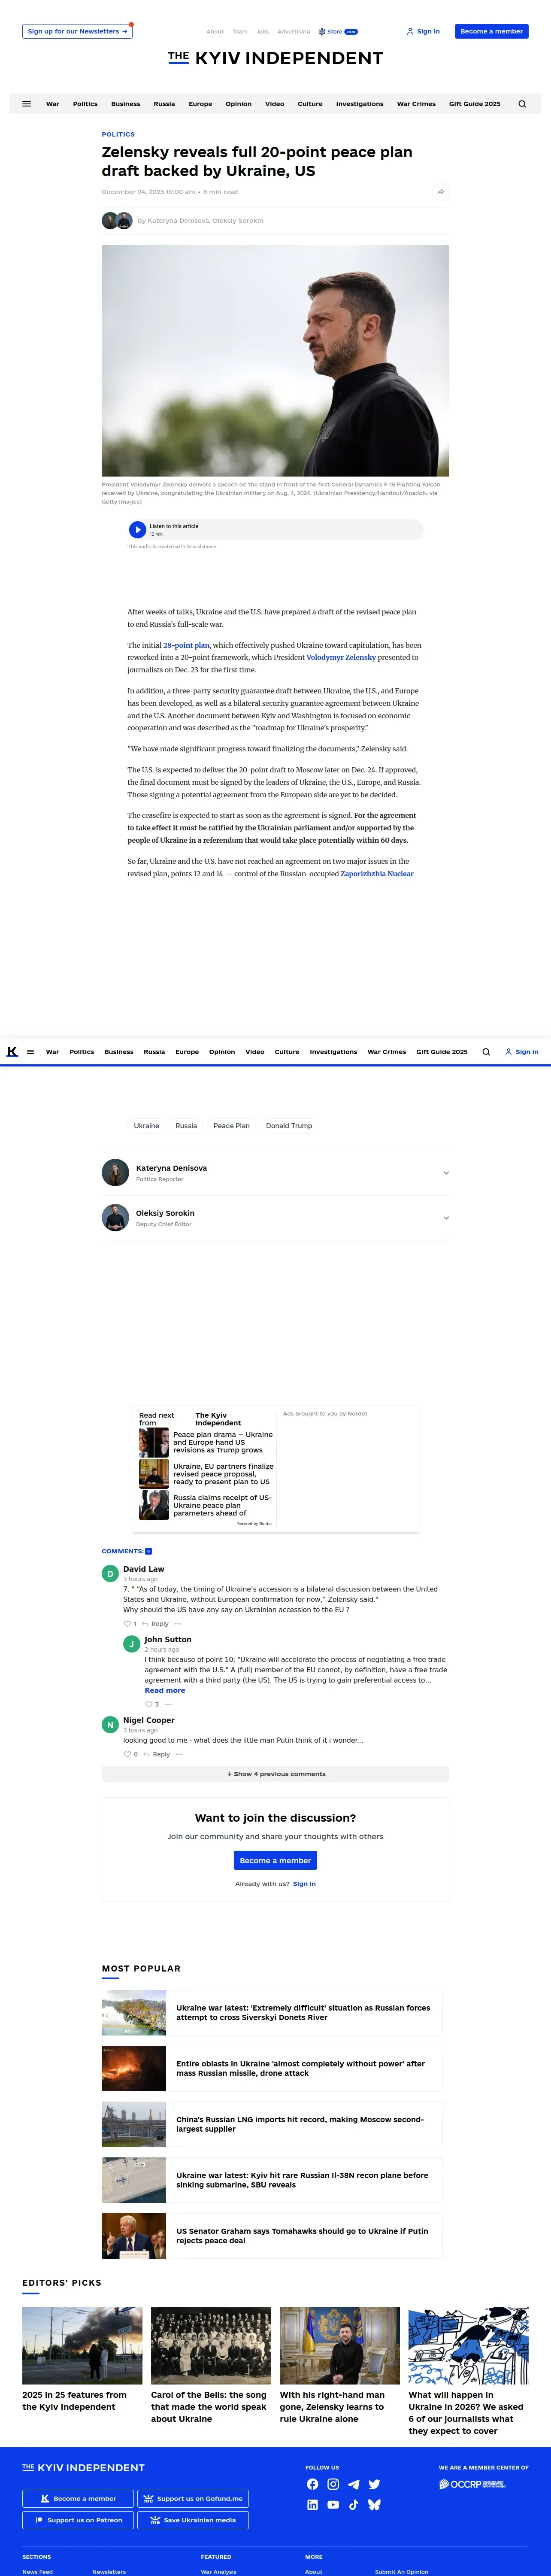
Task: Open the Facebook icon in footer
Action: [312, 2484]
